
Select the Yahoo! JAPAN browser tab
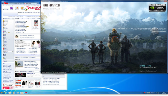pyautogui.click(x=30, y=3)
